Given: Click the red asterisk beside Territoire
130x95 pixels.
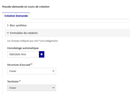Looking at the screenshot, I should [20, 81].
